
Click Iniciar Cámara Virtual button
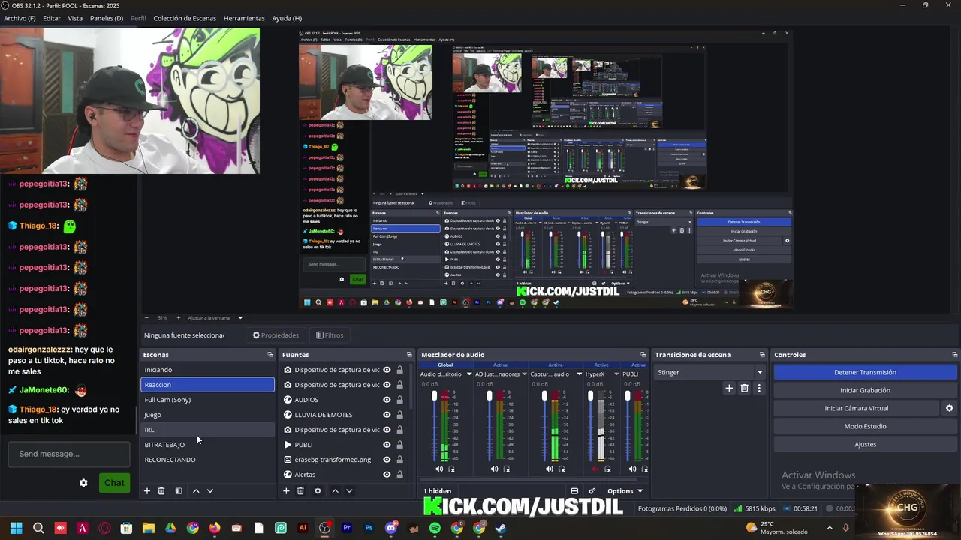(x=857, y=408)
